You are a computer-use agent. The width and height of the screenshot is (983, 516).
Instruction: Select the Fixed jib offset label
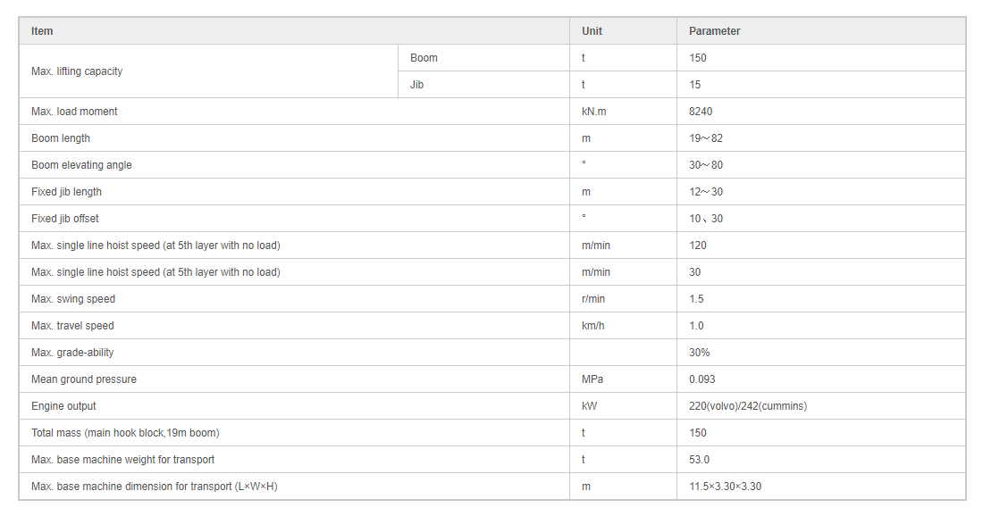point(65,219)
